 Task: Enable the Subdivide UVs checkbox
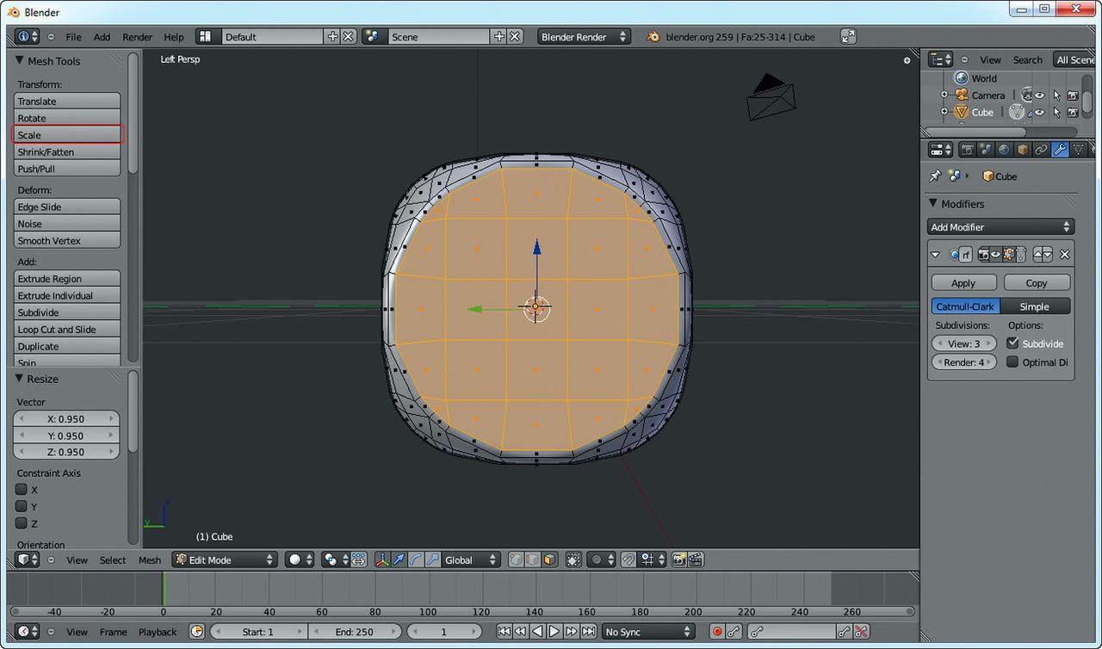[1012, 343]
